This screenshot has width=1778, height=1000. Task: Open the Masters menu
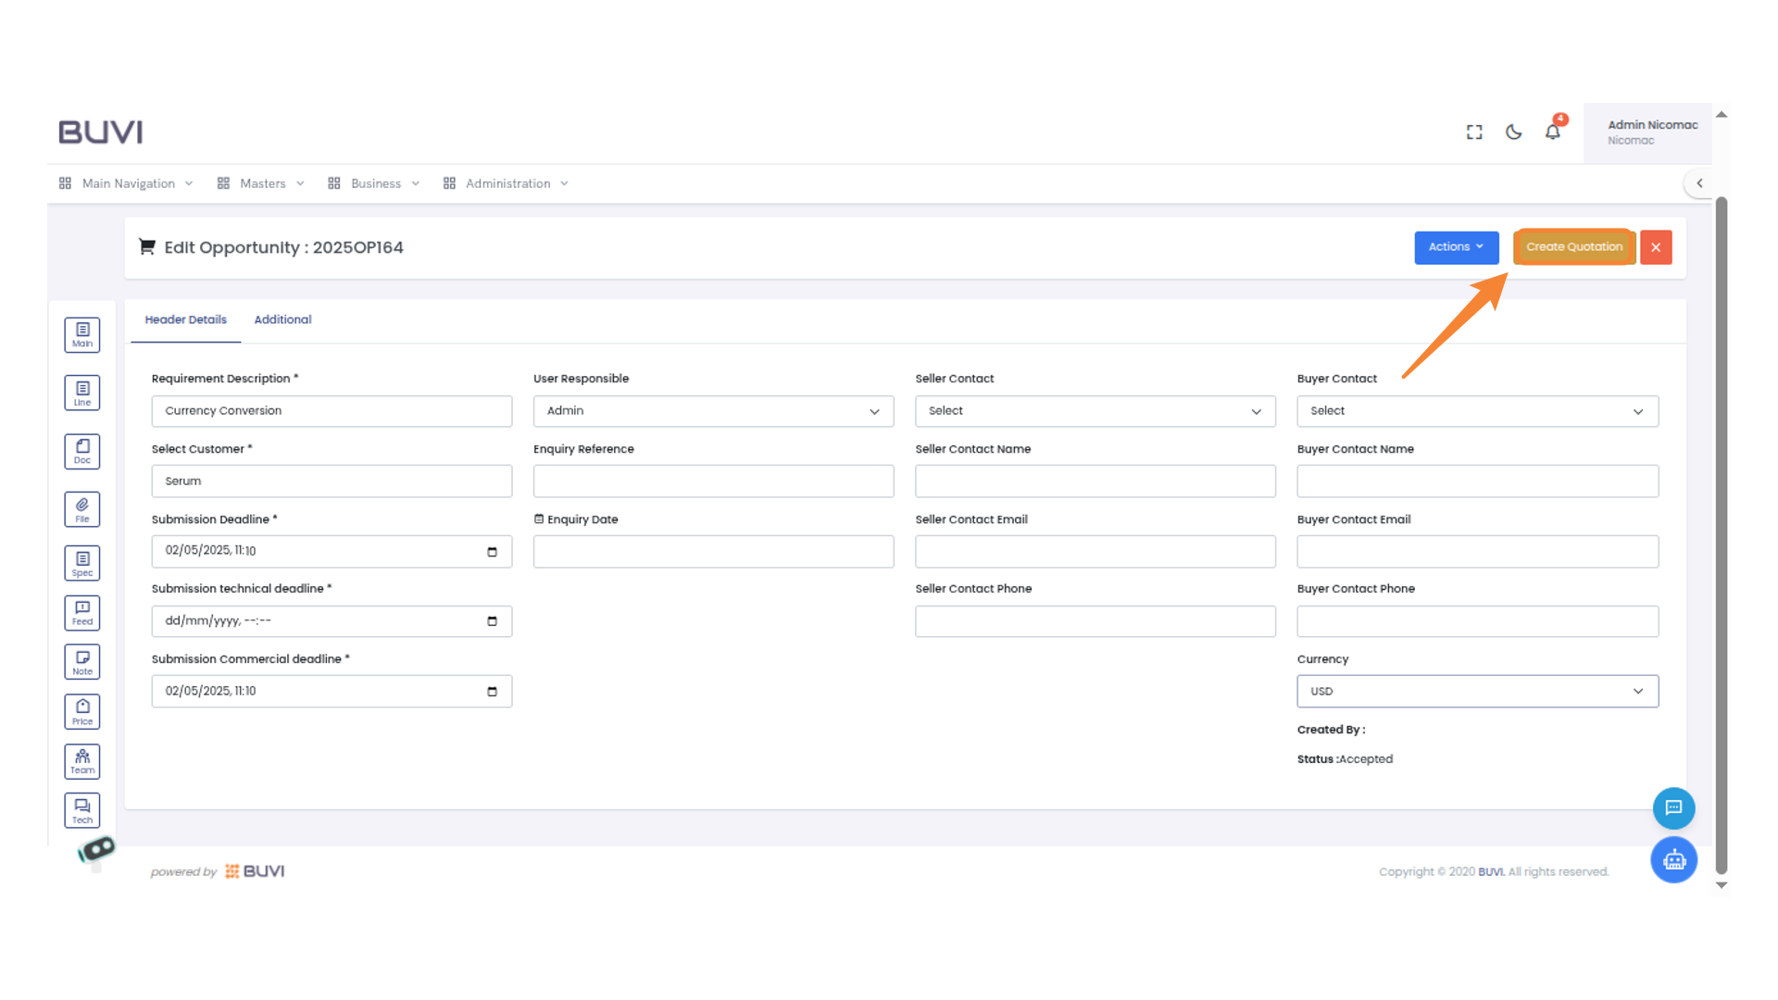pyautogui.click(x=262, y=182)
